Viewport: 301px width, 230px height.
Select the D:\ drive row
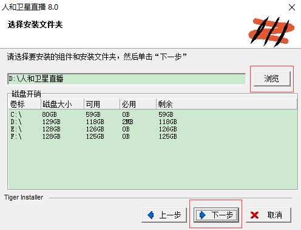pyautogui.click(x=153, y=122)
